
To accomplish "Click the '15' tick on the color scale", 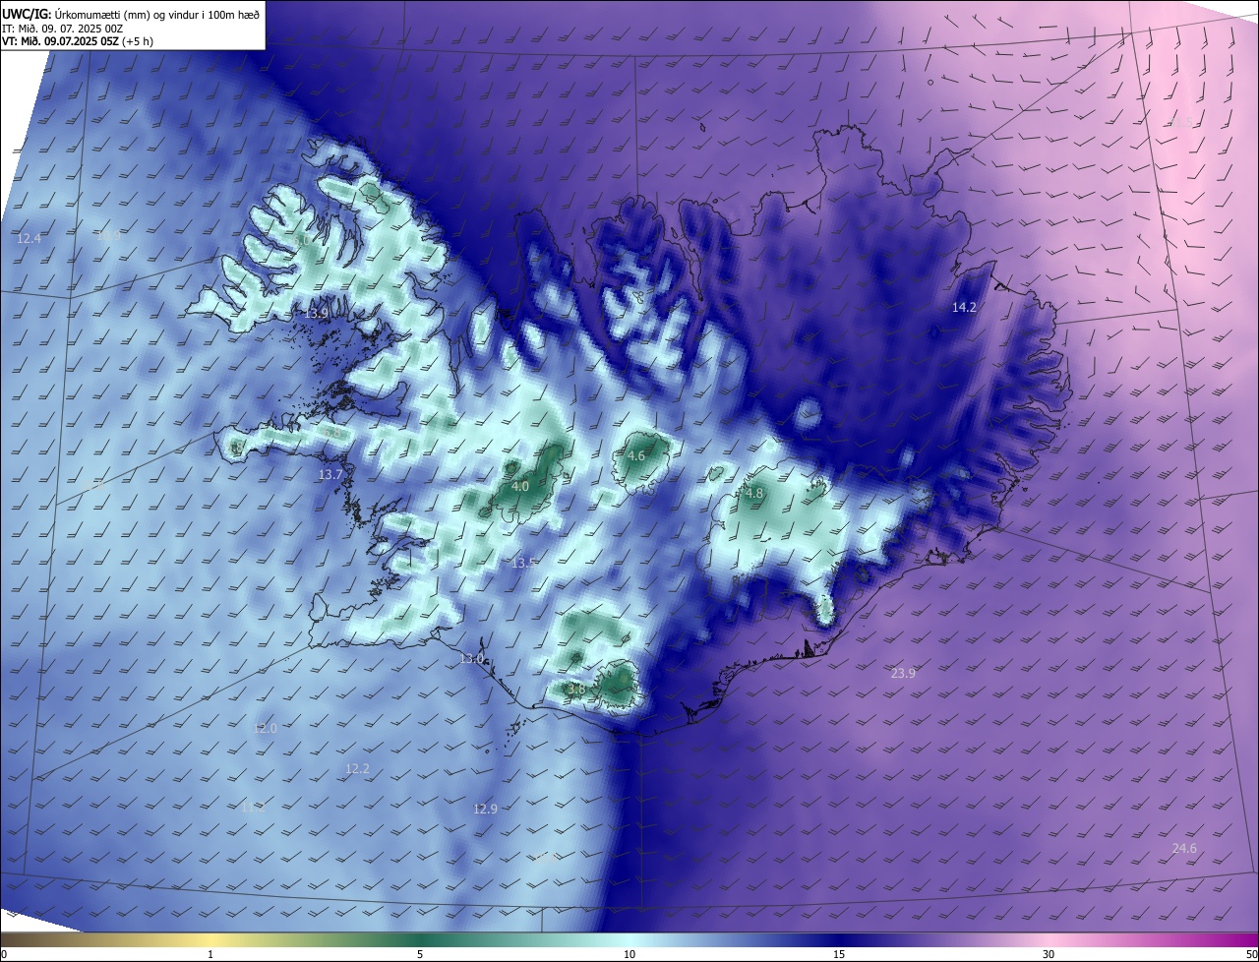I will pyautogui.click(x=839, y=954).
